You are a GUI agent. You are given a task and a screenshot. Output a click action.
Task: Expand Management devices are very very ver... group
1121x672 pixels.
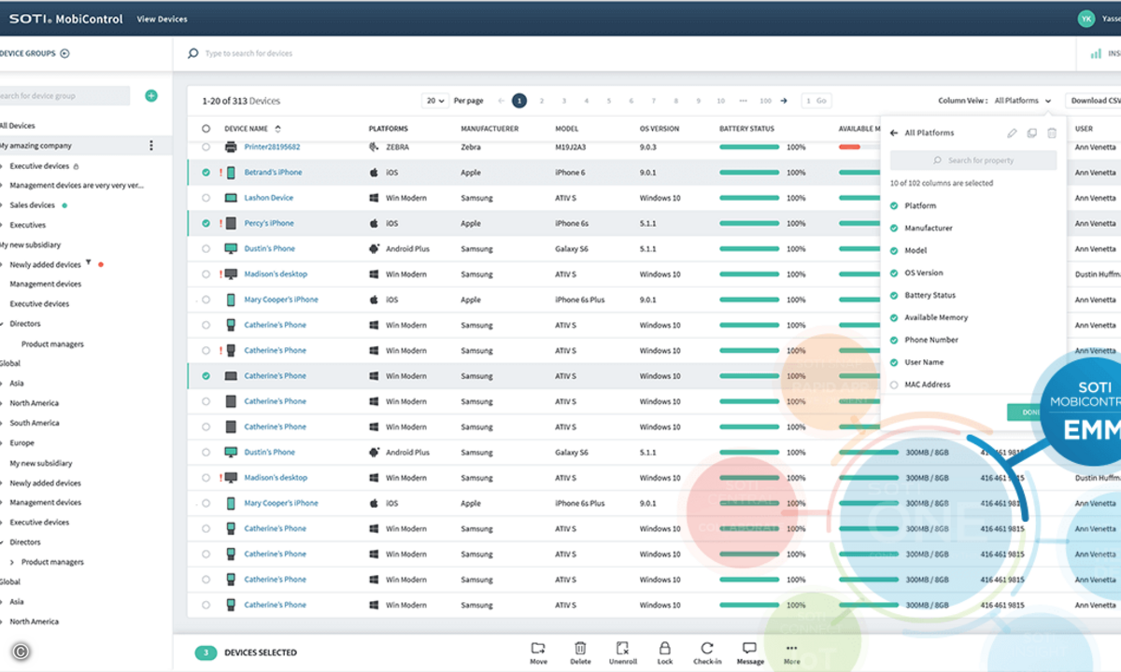pyautogui.click(x=3, y=186)
